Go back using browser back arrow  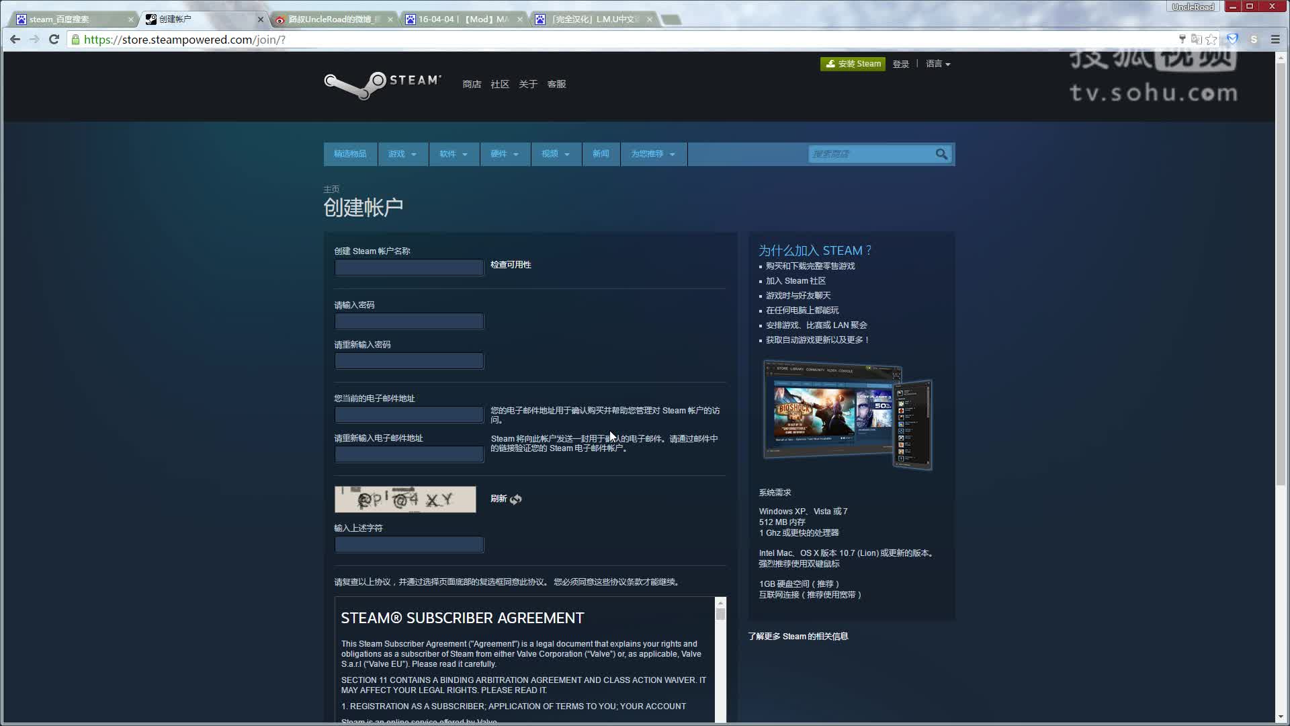(15, 40)
